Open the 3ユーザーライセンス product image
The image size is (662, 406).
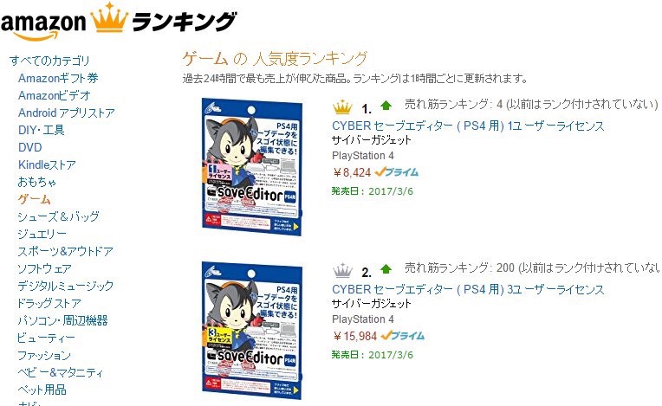click(252, 331)
